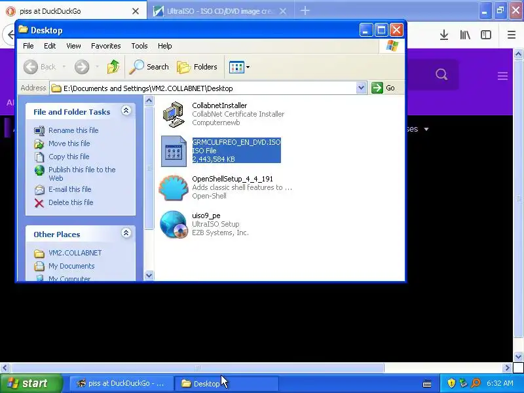Open the Forward history dropdown arrow
This screenshot has width=524, height=393.
click(x=97, y=67)
